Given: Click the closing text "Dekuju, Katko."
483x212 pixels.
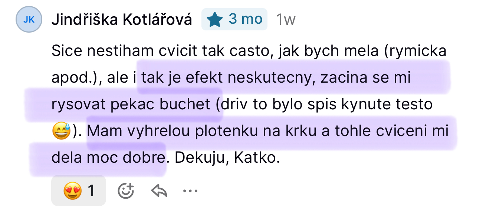Looking at the screenshot, I should tap(226, 158).
